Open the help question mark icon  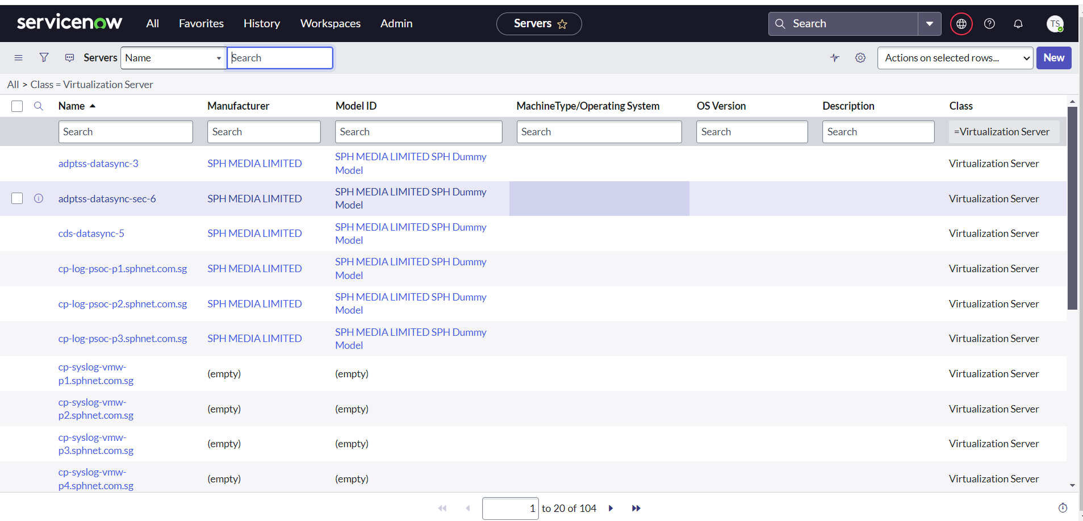pyautogui.click(x=989, y=24)
